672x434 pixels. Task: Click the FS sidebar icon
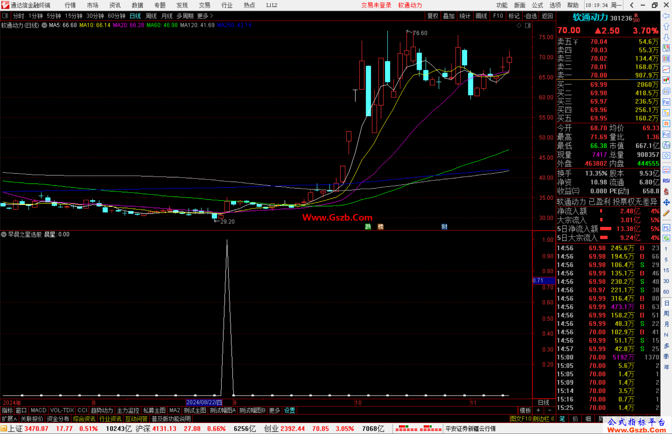[x=666, y=228]
